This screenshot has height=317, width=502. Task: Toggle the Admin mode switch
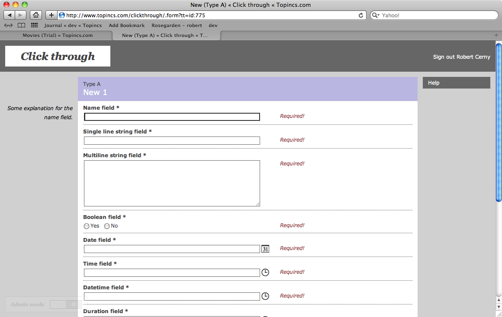[x=64, y=304]
